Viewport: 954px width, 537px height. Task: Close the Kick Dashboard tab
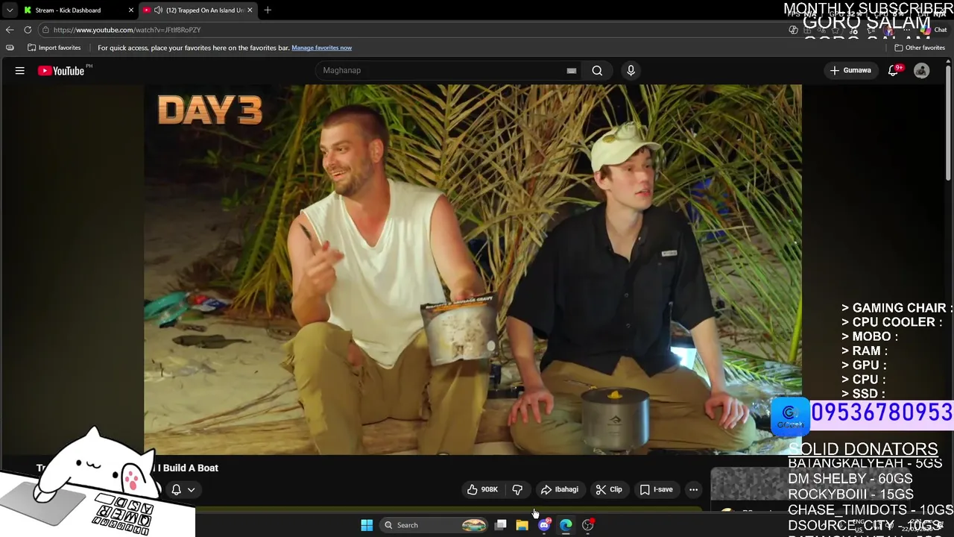coord(131,10)
